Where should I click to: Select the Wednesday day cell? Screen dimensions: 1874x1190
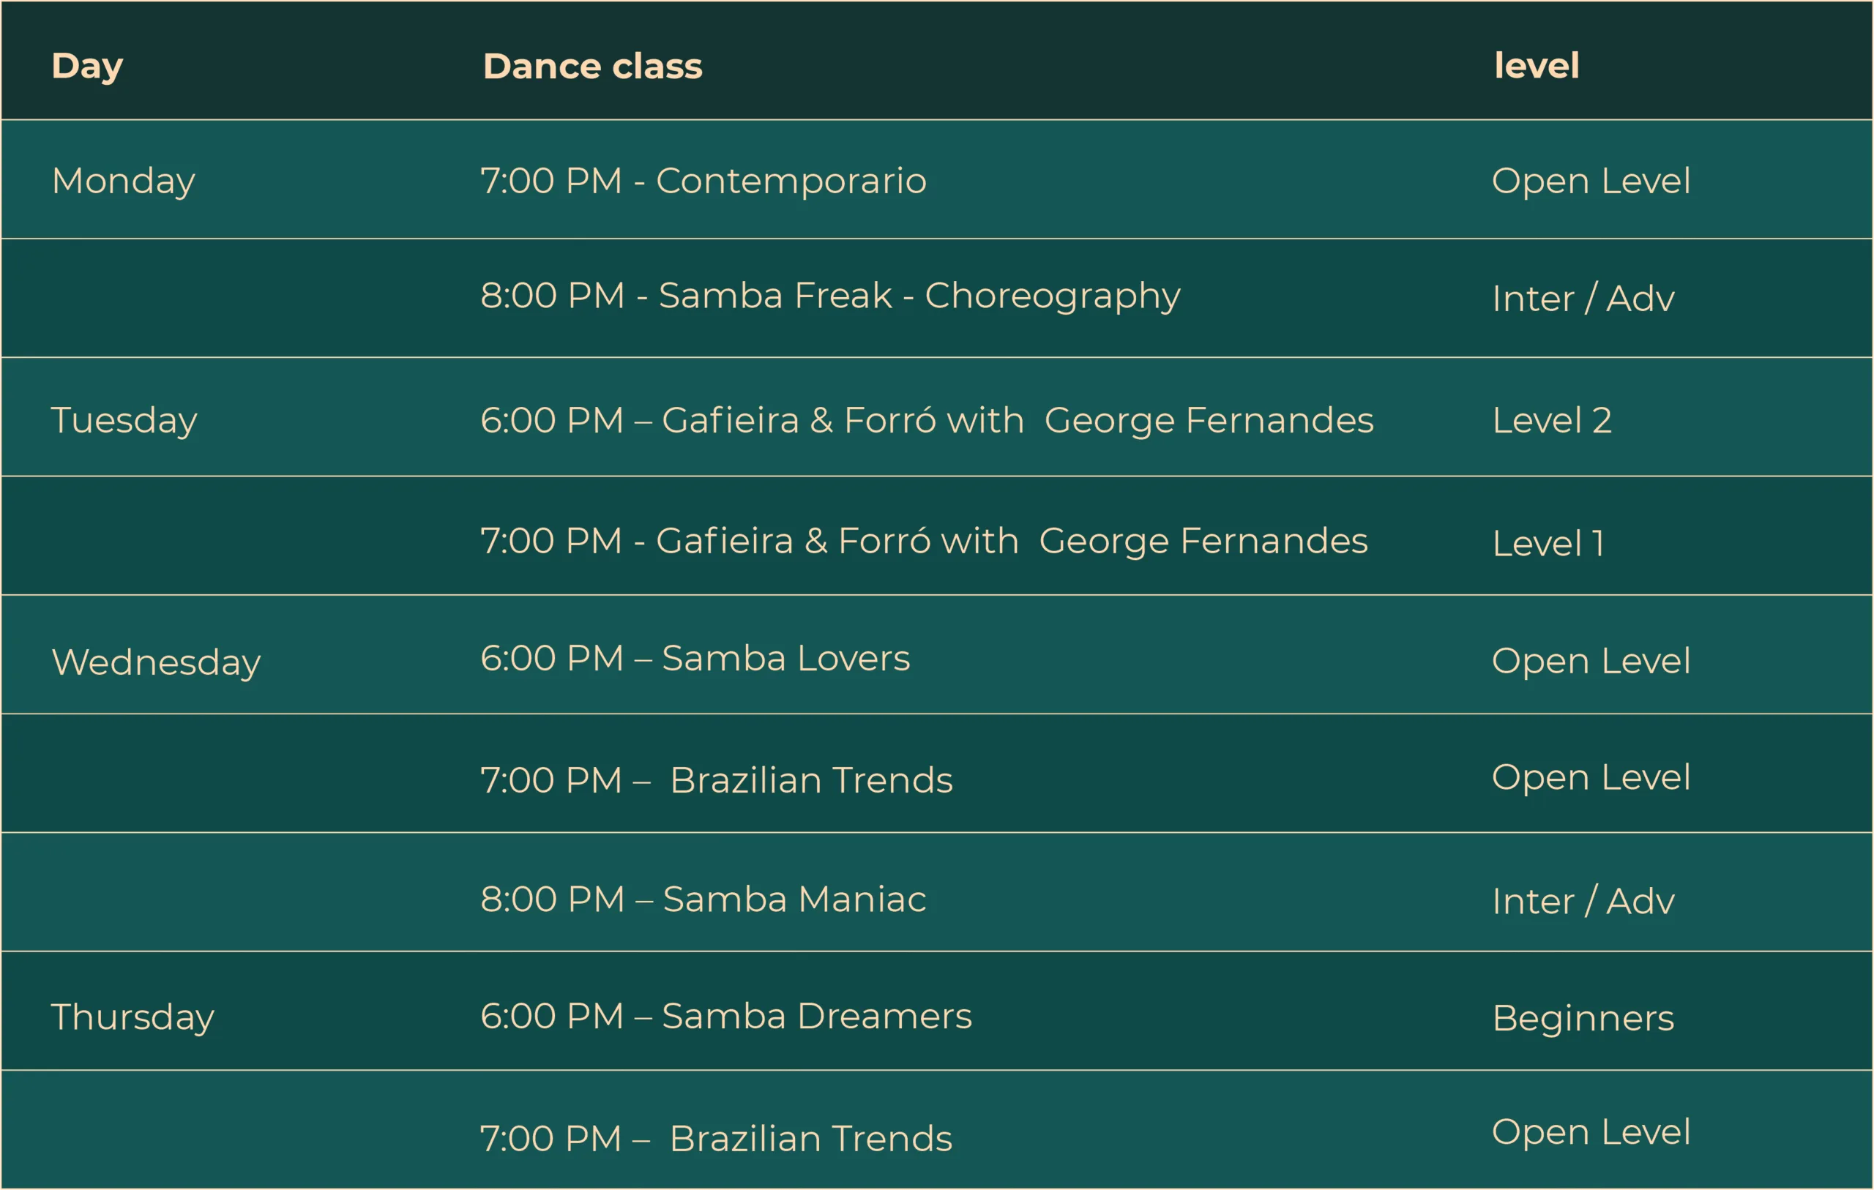coord(156,662)
